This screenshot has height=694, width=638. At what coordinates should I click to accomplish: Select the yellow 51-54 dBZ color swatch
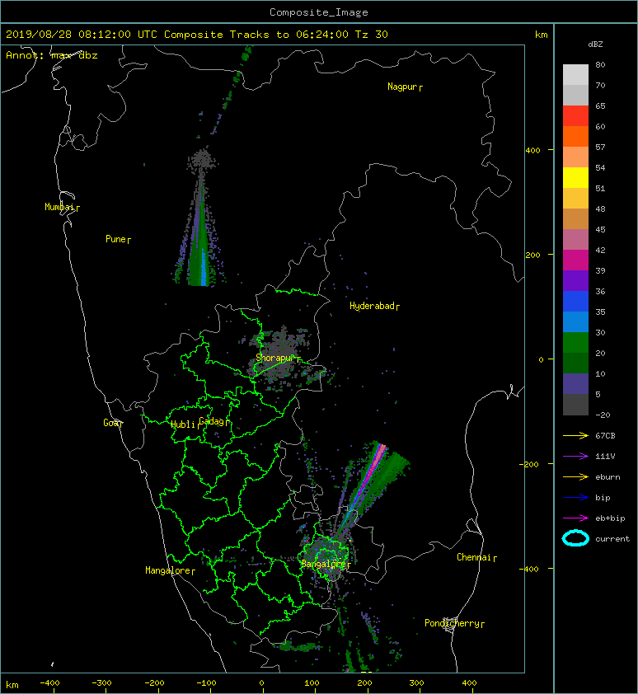[575, 177]
